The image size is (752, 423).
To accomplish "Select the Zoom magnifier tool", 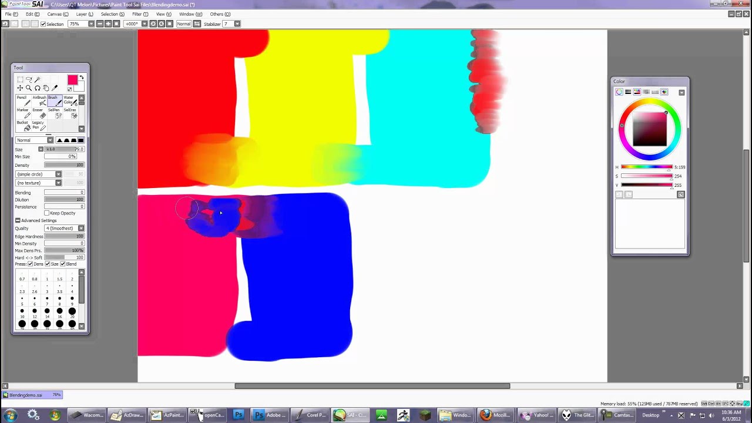I will click(x=28, y=88).
